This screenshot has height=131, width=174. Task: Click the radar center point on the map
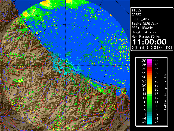[x=66, y=65]
